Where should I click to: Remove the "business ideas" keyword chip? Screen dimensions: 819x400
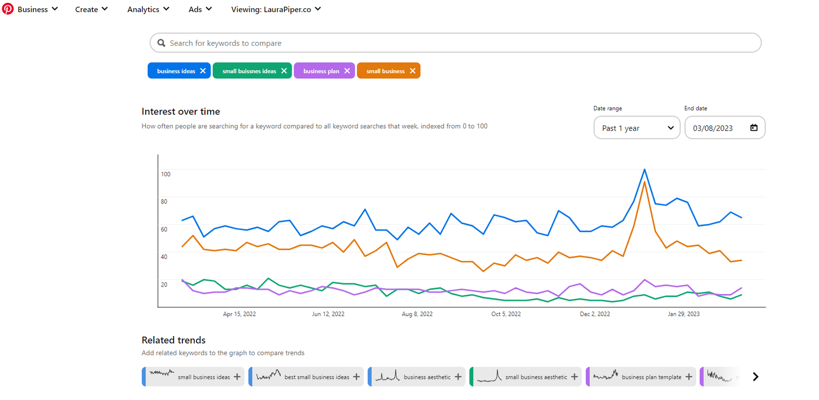pos(203,70)
